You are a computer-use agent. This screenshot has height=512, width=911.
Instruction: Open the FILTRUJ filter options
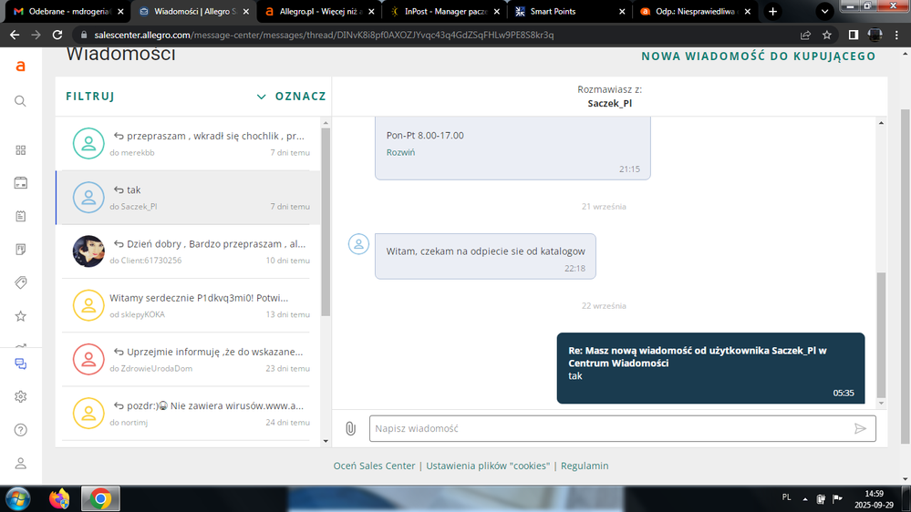click(89, 97)
